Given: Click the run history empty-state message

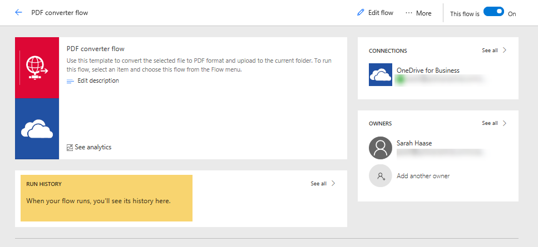Looking at the screenshot, I should [x=98, y=201].
